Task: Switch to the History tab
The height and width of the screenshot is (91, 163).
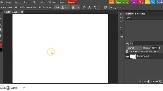Action: pyautogui.click(x=130, y=14)
